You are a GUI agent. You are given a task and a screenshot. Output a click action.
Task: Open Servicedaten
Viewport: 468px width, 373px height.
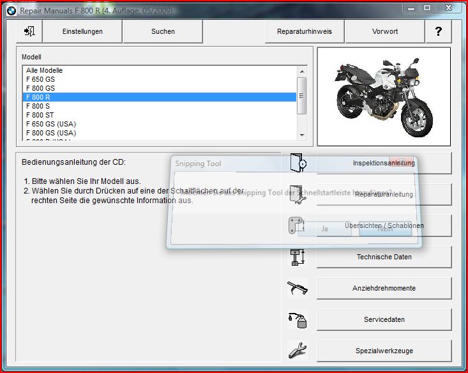point(384,319)
